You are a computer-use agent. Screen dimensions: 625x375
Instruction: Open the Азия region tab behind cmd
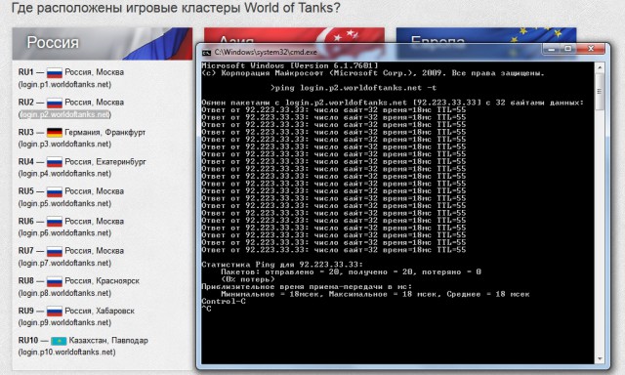(x=294, y=35)
